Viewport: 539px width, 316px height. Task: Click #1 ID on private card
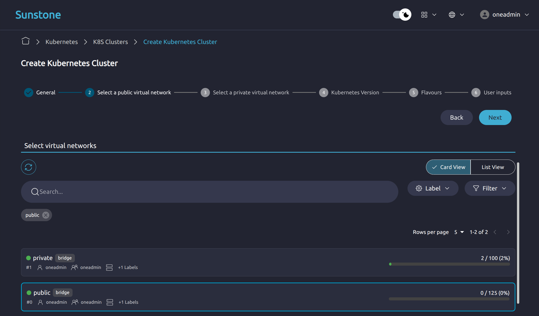(x=29, y=267)
